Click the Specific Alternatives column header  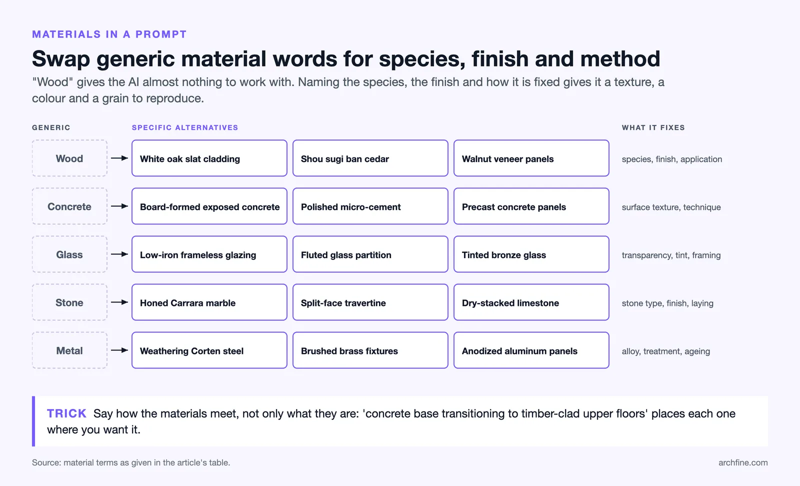[185, 127]
